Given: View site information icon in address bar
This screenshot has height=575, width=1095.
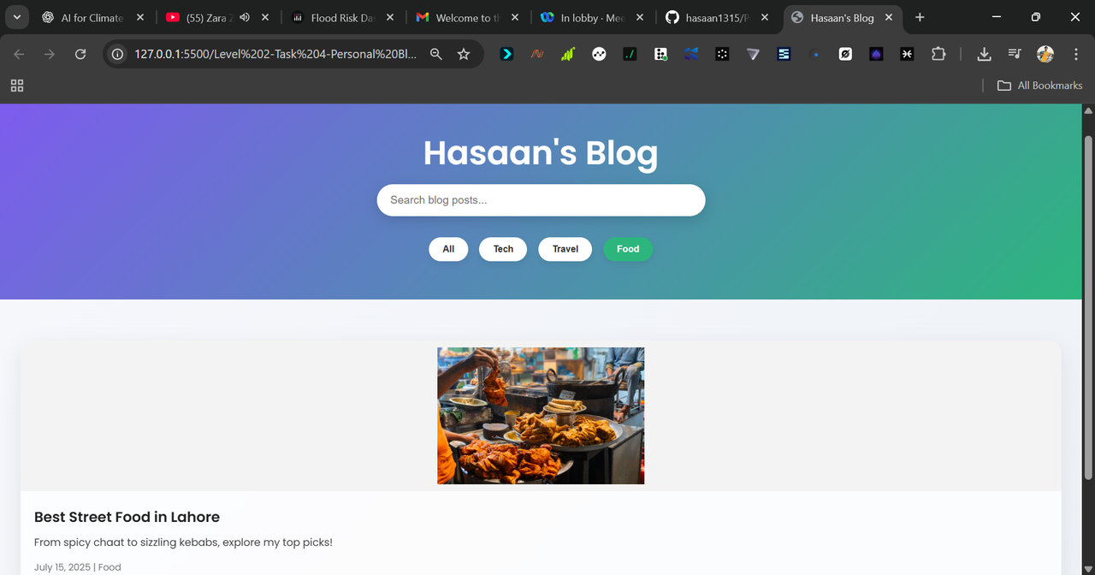Looking at the screenshot, I should [118, 54].
